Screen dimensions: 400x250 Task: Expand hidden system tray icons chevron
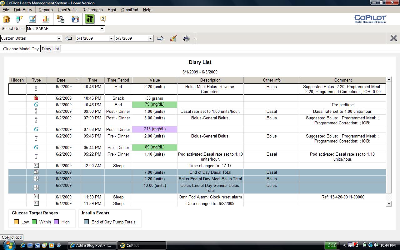344,245
